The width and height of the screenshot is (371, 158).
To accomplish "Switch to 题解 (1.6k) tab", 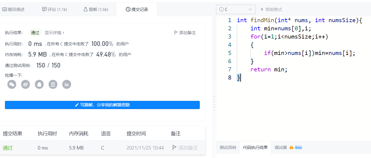I will 96,9.
